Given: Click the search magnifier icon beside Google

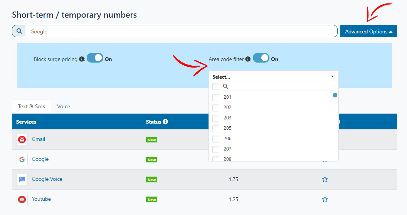Looking at the screenshot, I should pos(19,31).
